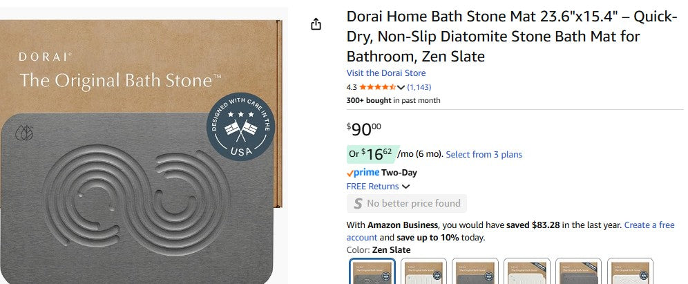Open the Dorai Store link
The width and height of the screenshot is (688, 284).
[385, 73]
